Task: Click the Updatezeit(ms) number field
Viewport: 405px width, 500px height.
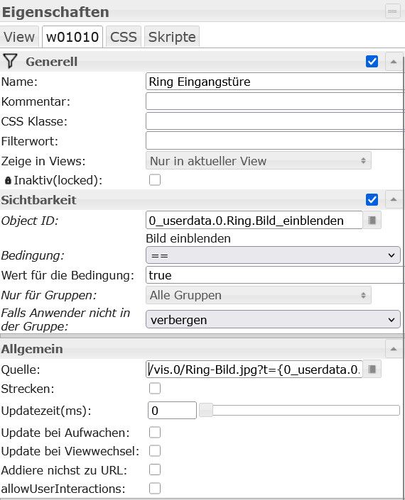Action: click(172, 410)
